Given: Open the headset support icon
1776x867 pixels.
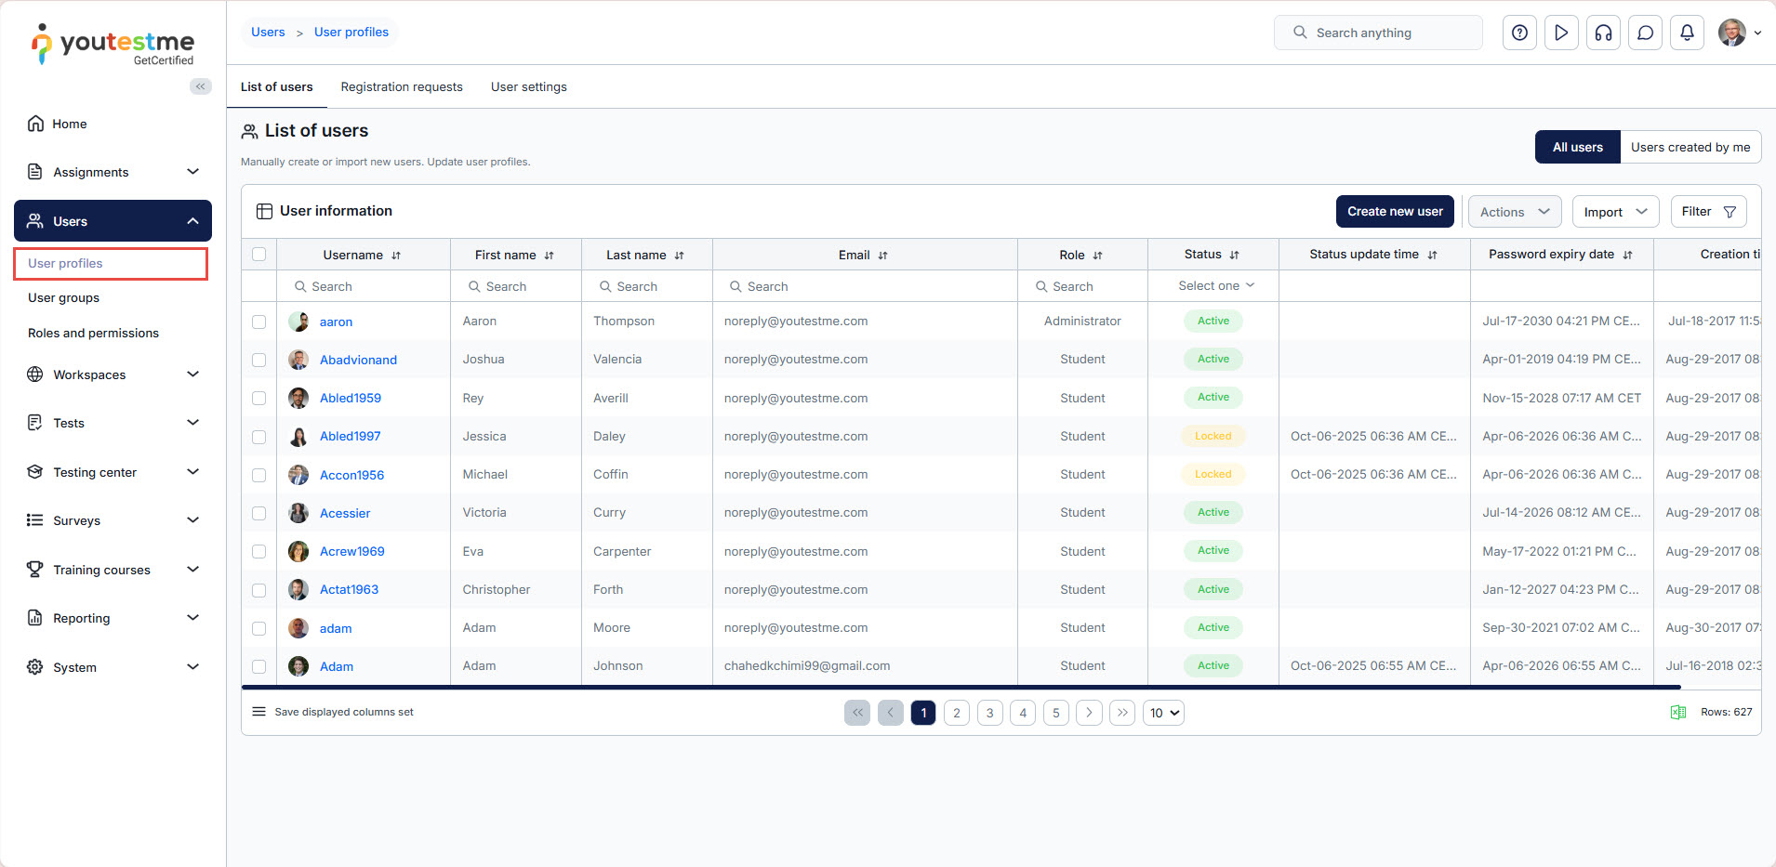Looking at the screenshot, I should pyautogui.click(x=1603, y=33).
